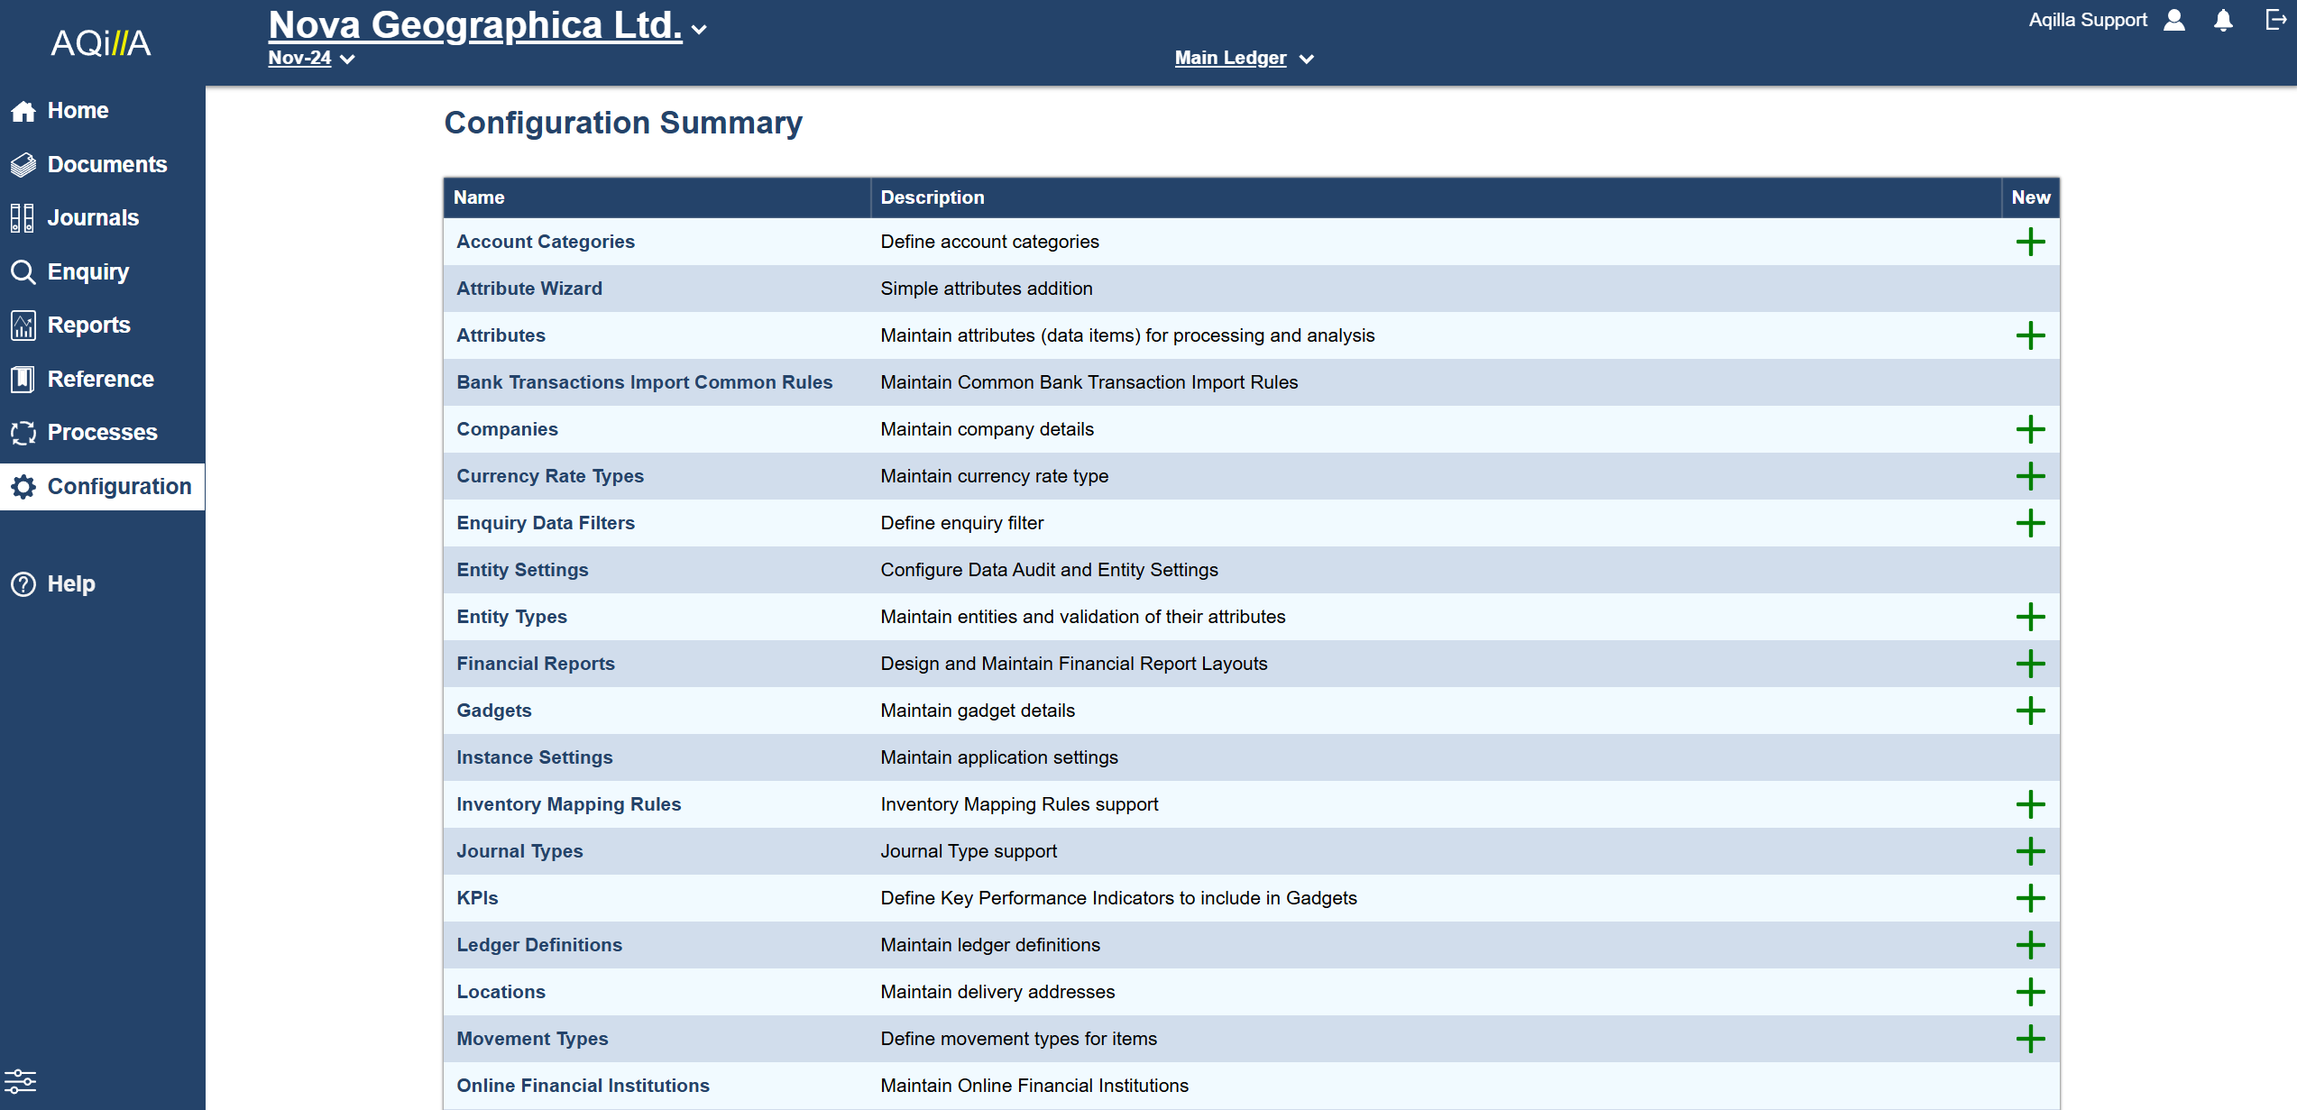Viewport: 2297px width, 1110px height.
Task: Click the AQilla logo
Action: 101,42
